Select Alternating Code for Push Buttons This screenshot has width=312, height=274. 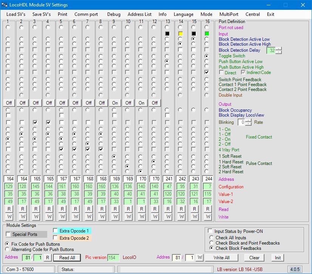(7, 249)
